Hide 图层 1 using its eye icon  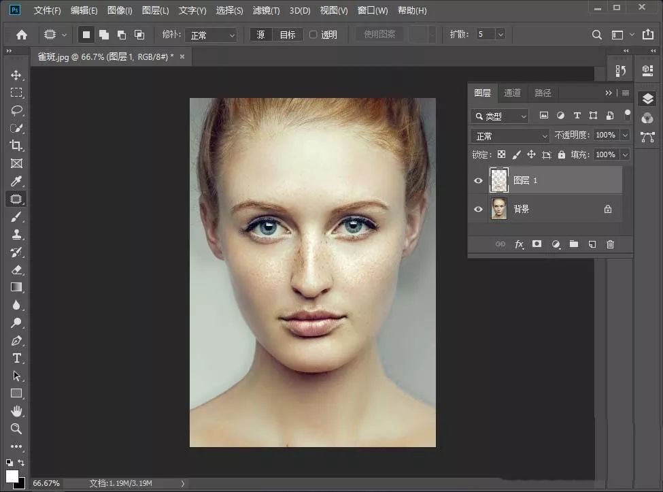tap(478, 180)
